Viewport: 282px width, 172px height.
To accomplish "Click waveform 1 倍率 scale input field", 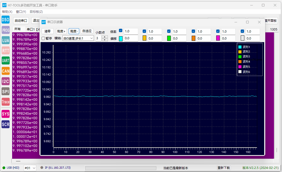I will point(131,31).
